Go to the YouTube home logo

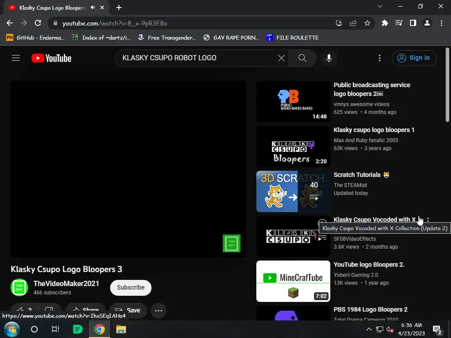click(x=52, y=58)
